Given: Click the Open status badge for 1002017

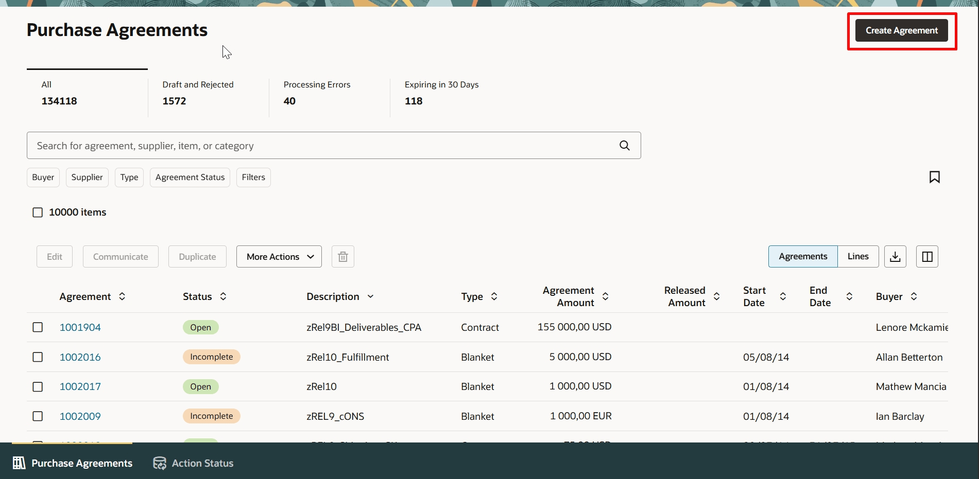Looking at the screenshot, I should tap(201, 386).
